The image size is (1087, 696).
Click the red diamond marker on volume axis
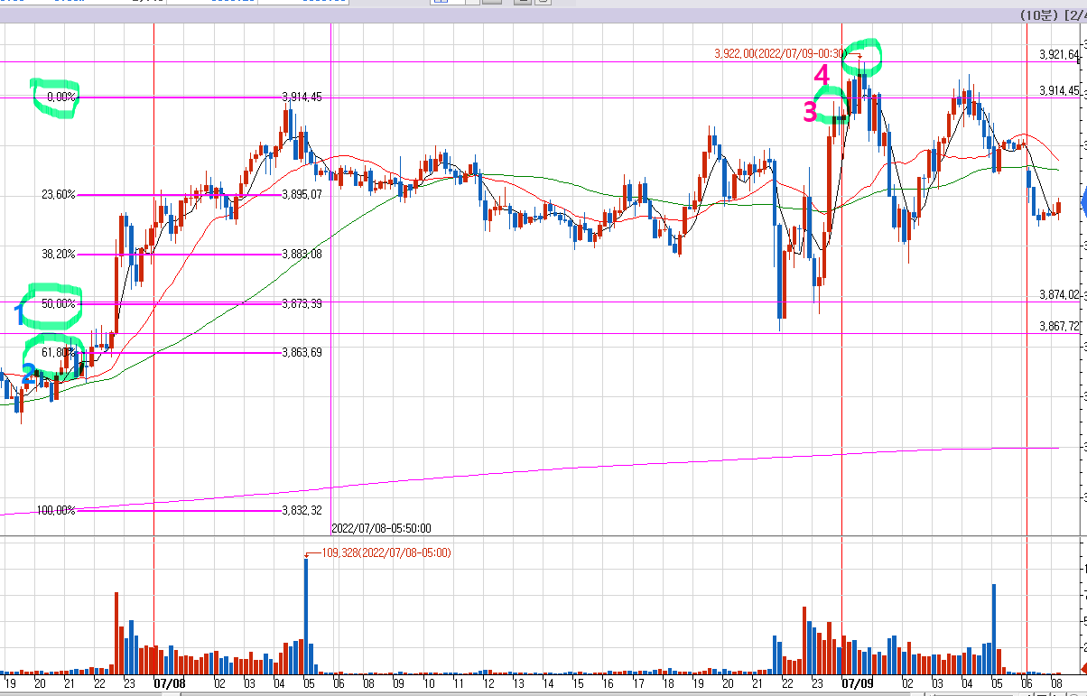click(1083, 669)
